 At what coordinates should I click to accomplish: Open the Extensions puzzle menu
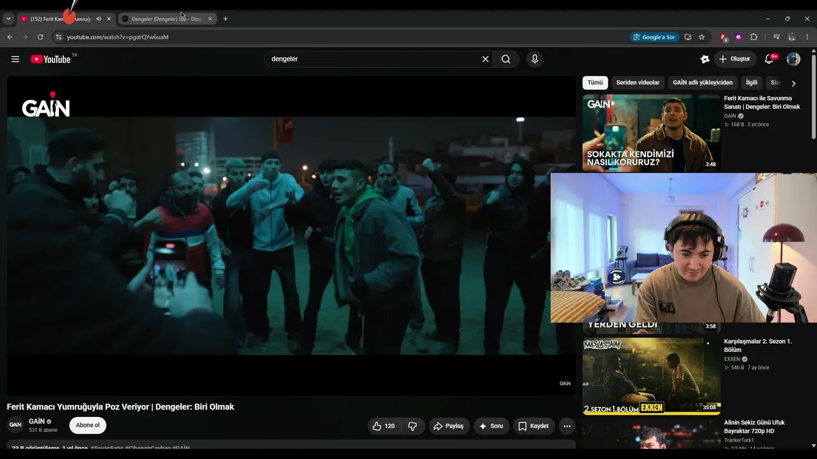pyautogui.click(x=754, y=37)
